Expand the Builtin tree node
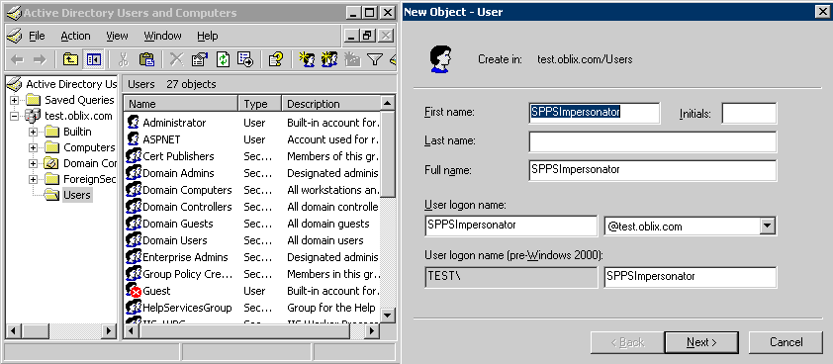Screen dimensions: 833x364 coord(33,132)
